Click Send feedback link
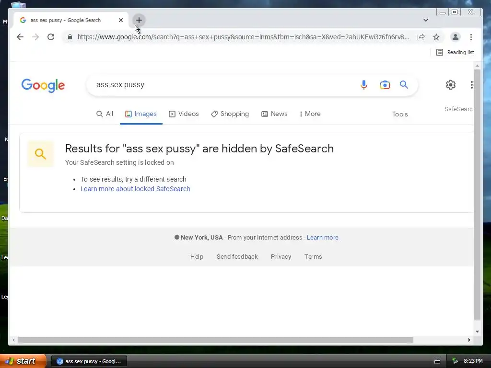Image resolution: width=491 pixels, height=368 pixels. [237, 257]
